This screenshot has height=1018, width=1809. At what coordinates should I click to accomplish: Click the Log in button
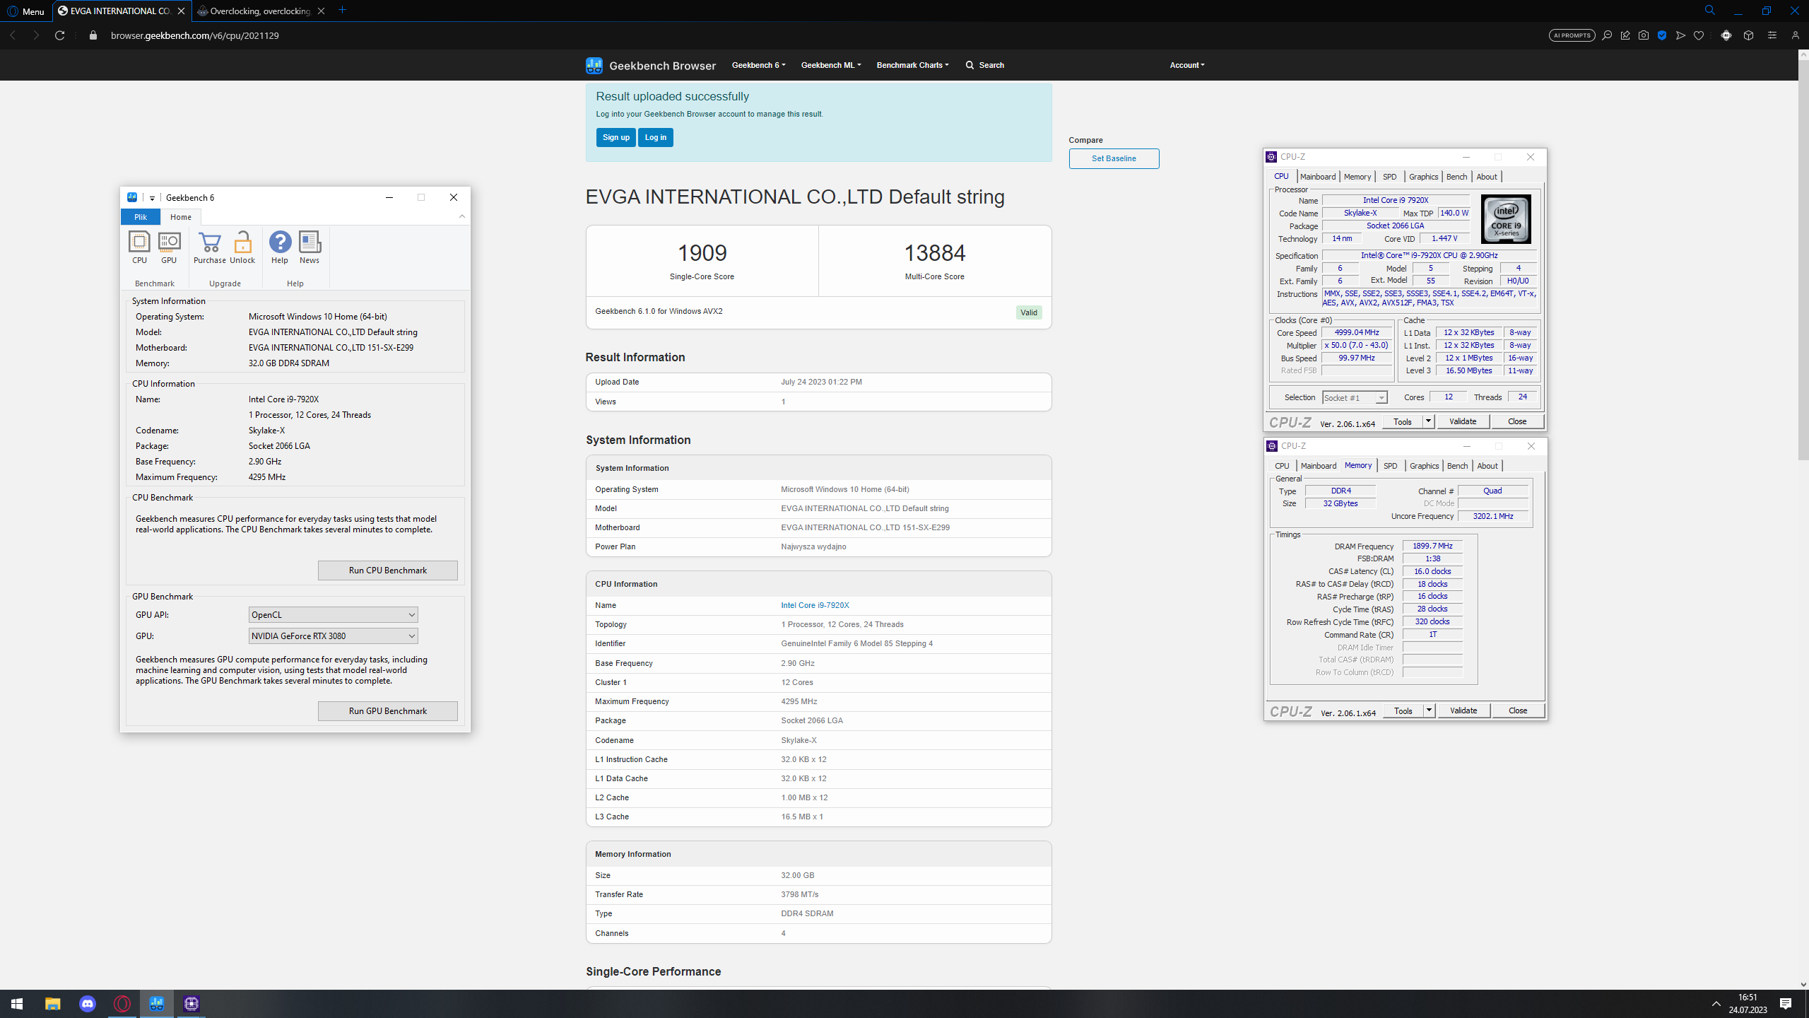[x=655, y=137]
